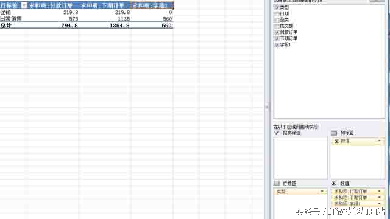Select the 求和项:字段1 header cell

click(x=152, y=5)
